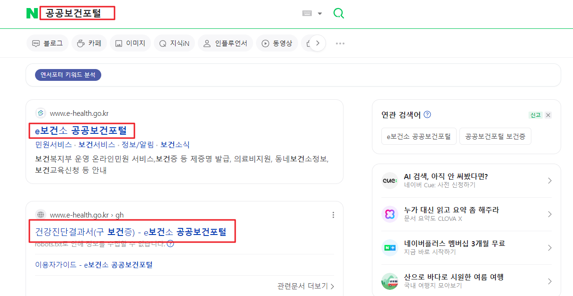Expand 관련문서 더보기
Image resolution: width=573 pixels, height=296 pixels.
306,286
